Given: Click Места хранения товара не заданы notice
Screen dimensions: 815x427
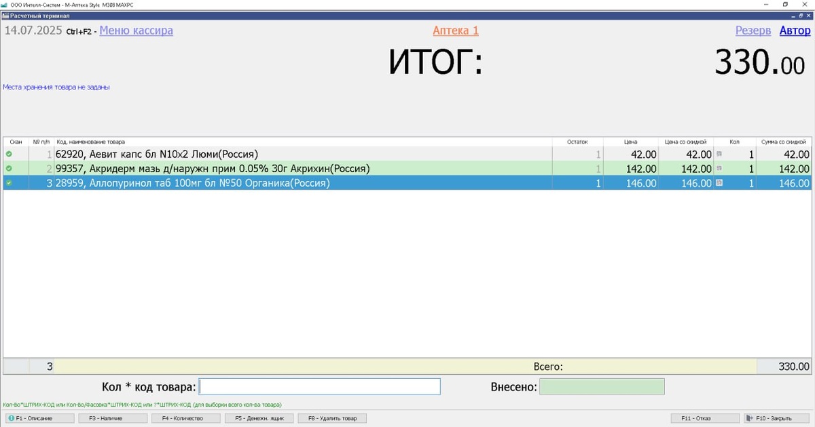Looking at the screenshot, I should pyautogui.click(x=56, y=87).
